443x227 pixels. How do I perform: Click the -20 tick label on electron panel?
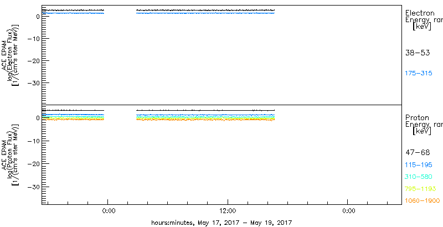pos(33,61)
